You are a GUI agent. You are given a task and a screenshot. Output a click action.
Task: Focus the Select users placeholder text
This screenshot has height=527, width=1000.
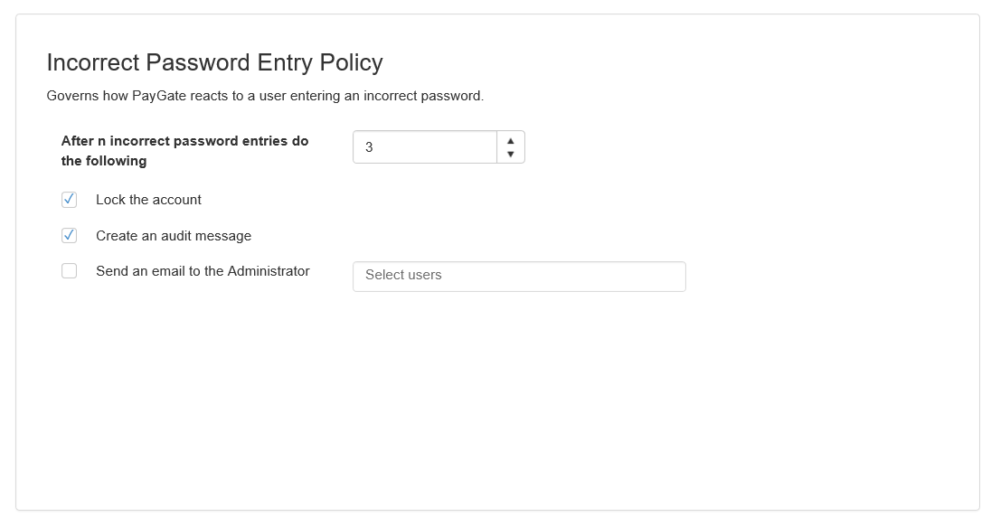point(403,275)
